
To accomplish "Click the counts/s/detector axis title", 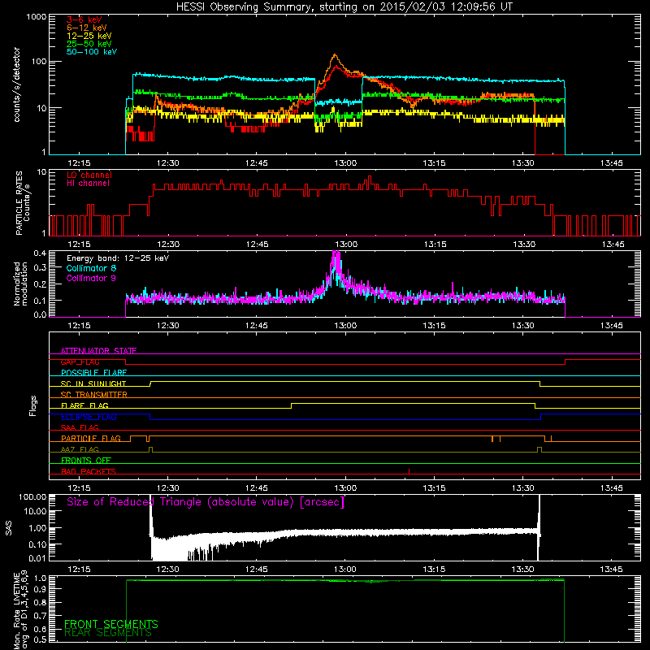I will (17, 84).
